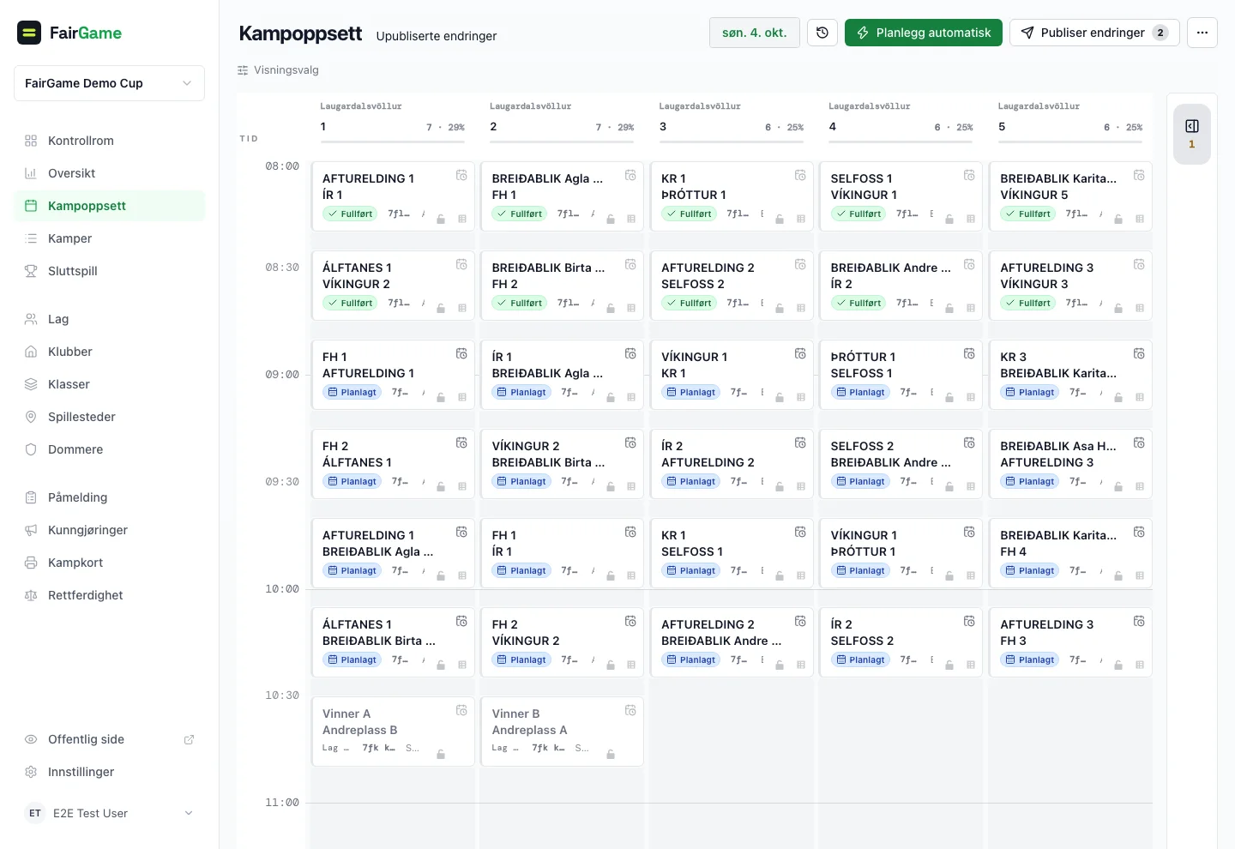
Task: Go to Kontrollrom in the sidebar
Action: (109, 141)
